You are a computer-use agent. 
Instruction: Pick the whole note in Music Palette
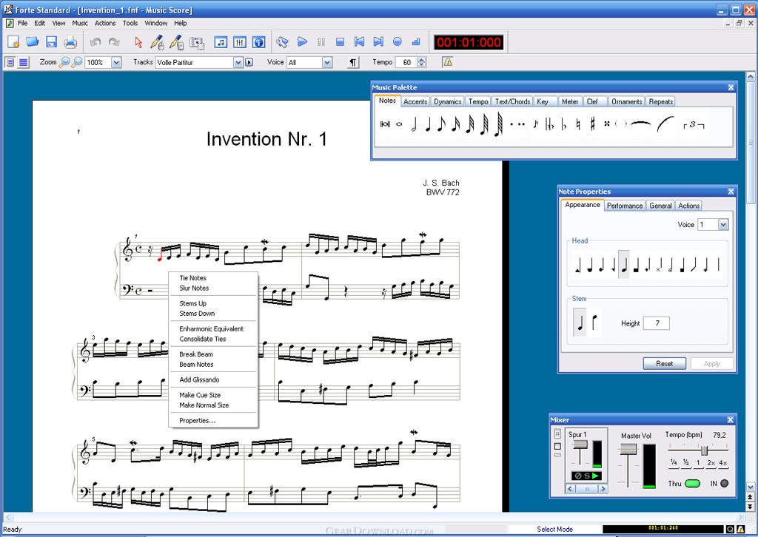[x=399, y=124]
